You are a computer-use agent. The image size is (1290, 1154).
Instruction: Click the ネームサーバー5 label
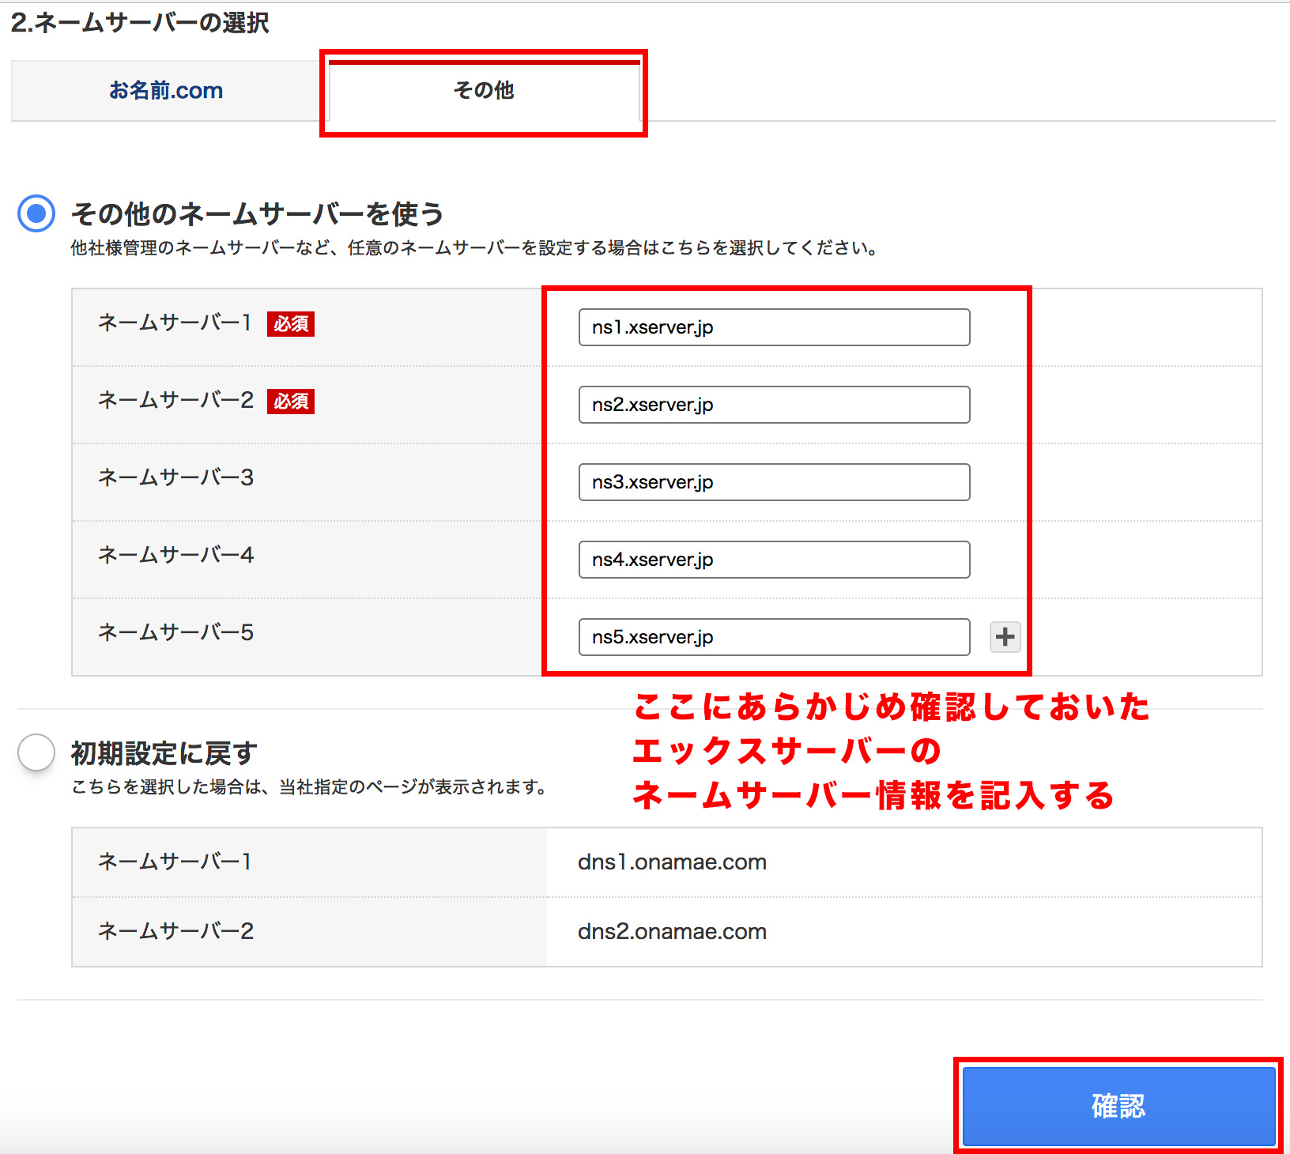175,632
